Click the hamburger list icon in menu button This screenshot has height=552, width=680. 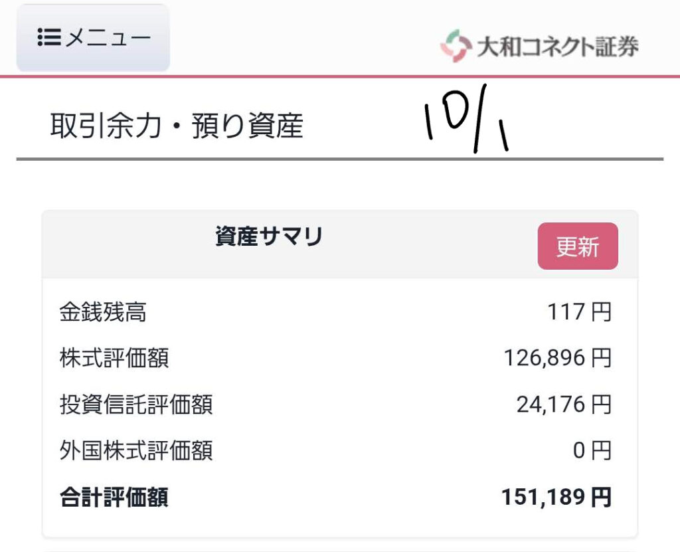tap(49, 38)
